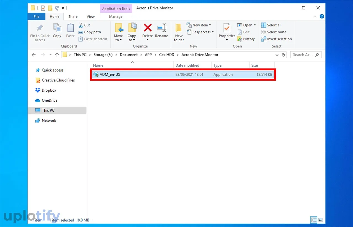Screen dimensions: 353x227
Task: Click the New folder icon in title bar
Action: [50, 8]
